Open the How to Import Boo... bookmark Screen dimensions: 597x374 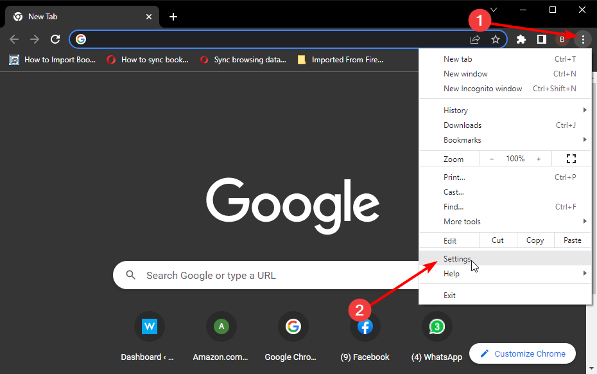coord(53,60)
